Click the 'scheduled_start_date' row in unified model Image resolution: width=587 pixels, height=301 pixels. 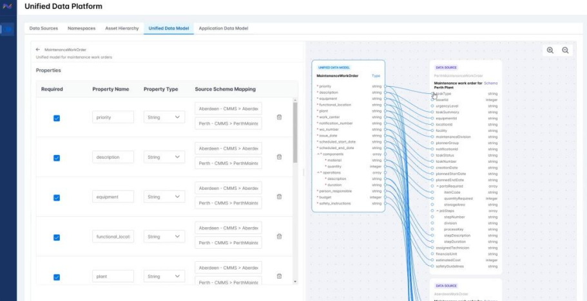pos(349,142)
